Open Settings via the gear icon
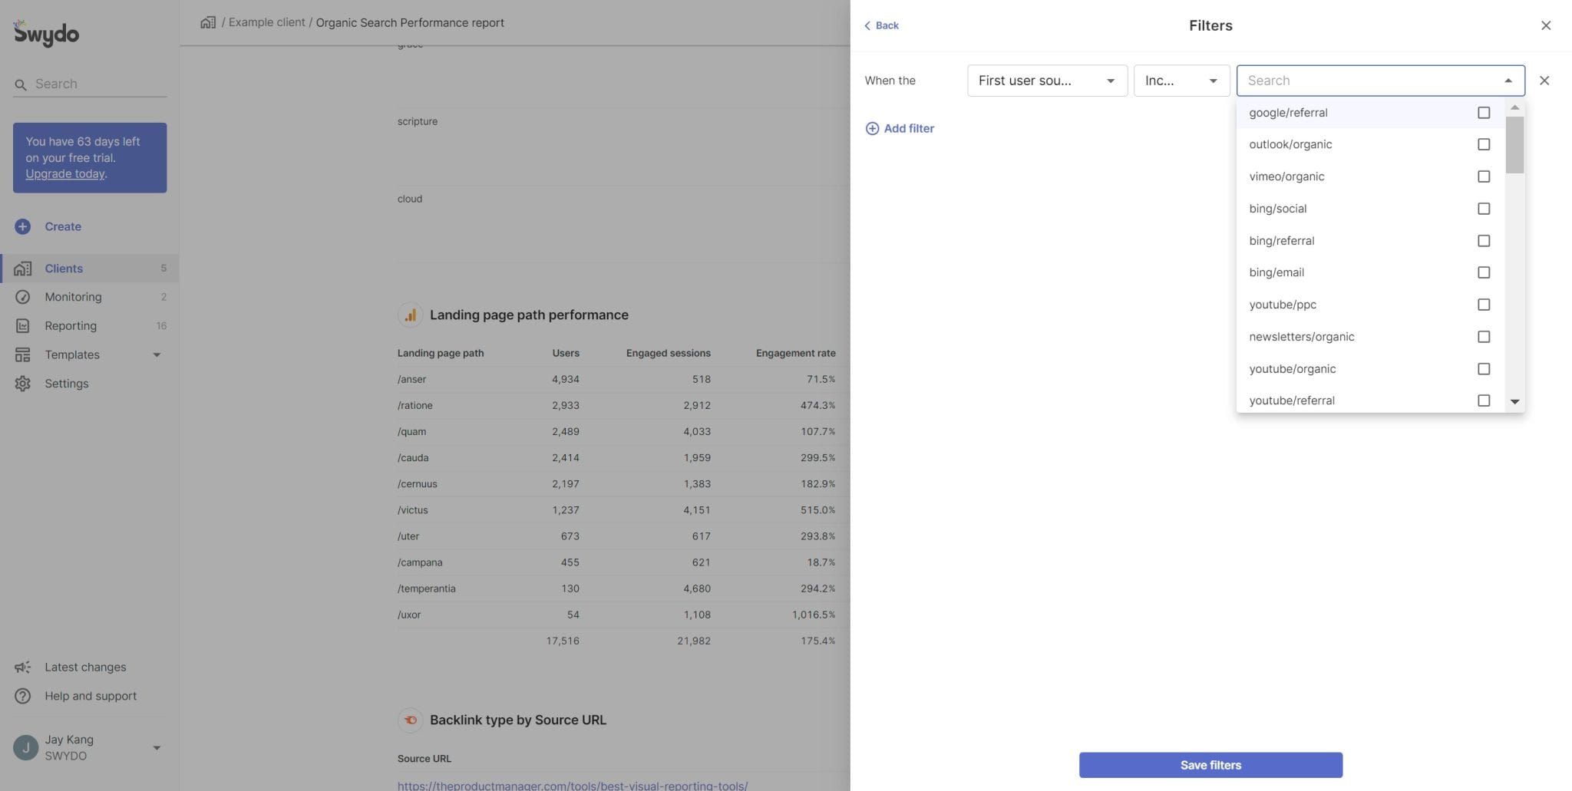 (23, 383)
